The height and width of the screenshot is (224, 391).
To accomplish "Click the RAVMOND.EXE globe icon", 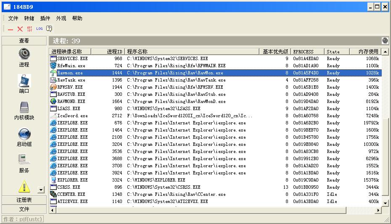I will (53, 101).
